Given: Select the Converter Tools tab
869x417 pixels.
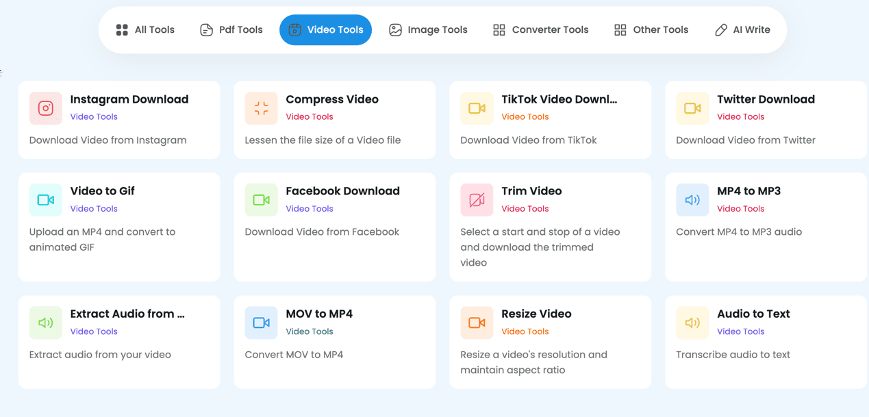Looking at the screenshot, I should point(540,29).
